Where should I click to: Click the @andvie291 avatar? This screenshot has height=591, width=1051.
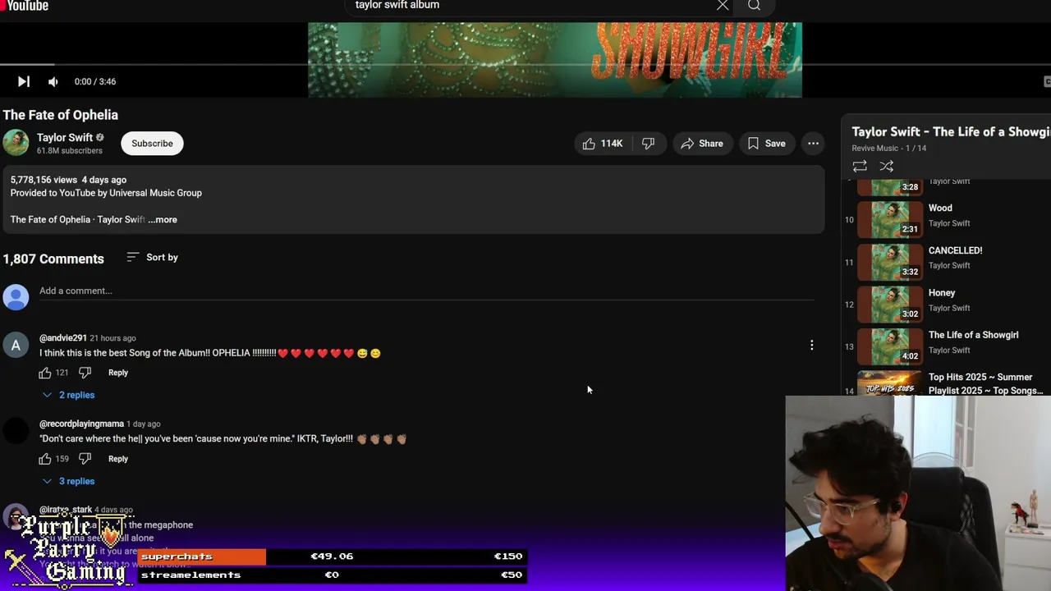pyautogui.click(x=16, y=346)
